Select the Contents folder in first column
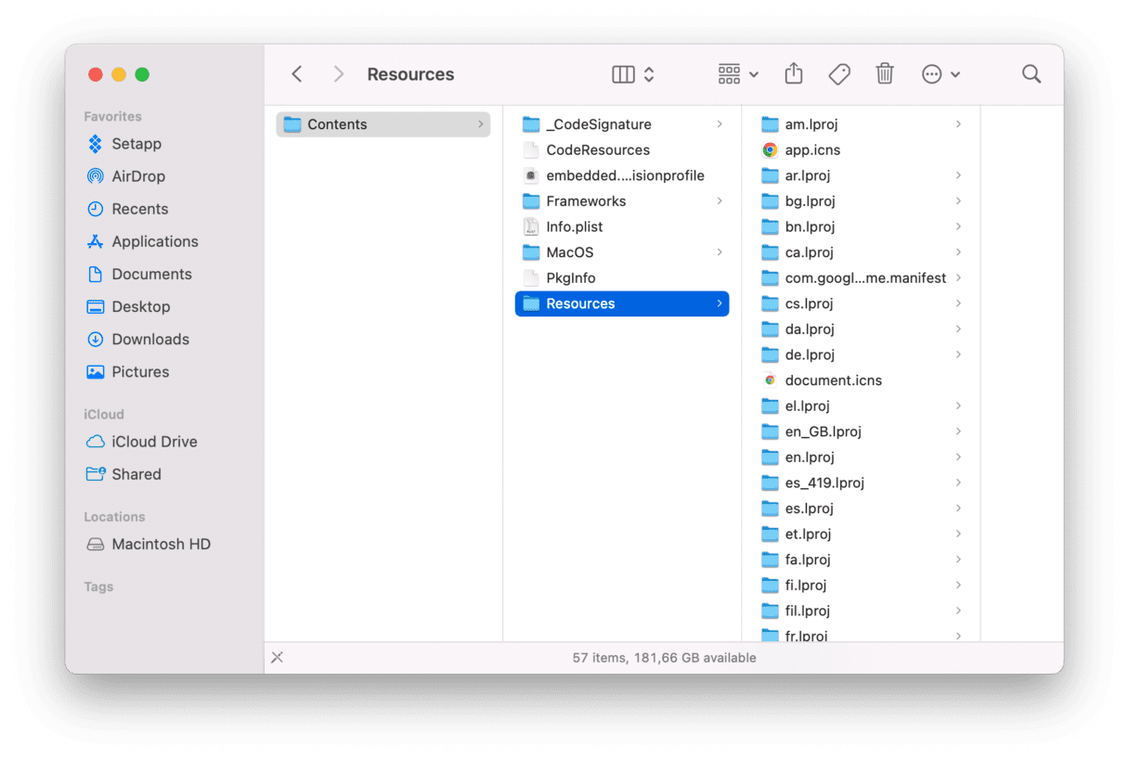The height and width of the screenshot is (760, 1129). coord(337,124)
